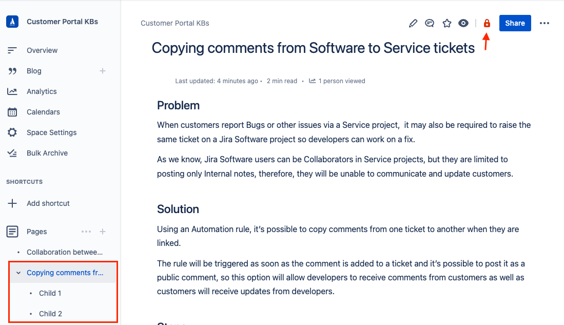This screenshot has height=325, width=564.
Task: Click the Customer Portal KBs space logo
Action: (12, 22)
